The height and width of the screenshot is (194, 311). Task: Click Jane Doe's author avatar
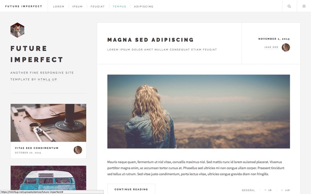[x=286, y=48]
